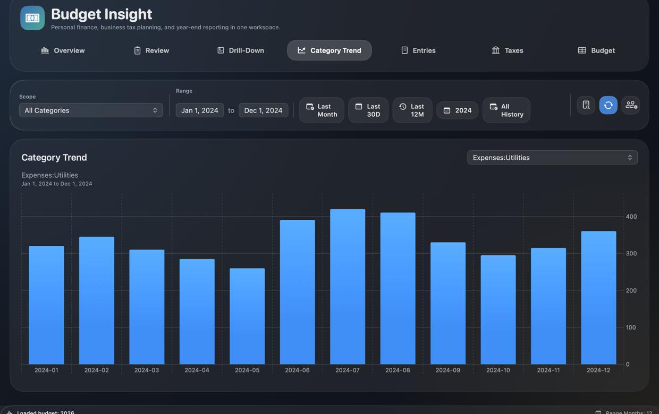
Task: Choose the Last 12M range preset
Action: point(412,110)
